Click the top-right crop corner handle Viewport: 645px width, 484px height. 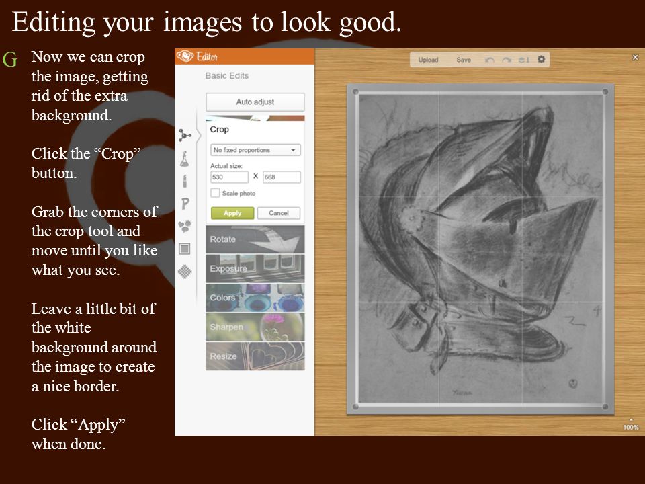[605, 92]
